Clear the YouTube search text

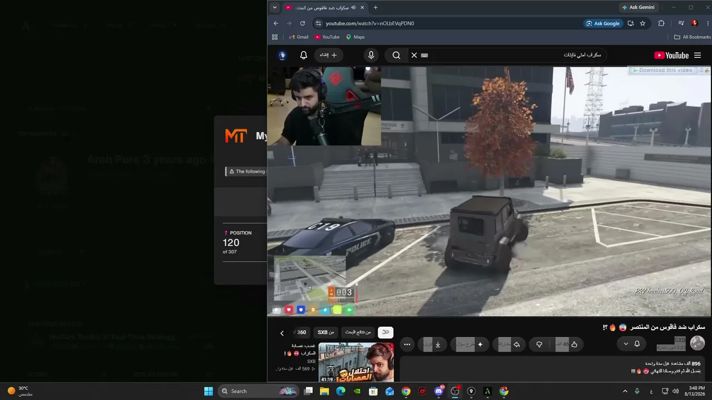coord(414,56)
